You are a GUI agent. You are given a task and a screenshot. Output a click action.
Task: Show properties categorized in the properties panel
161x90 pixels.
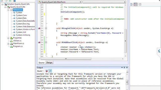point(132,4)
